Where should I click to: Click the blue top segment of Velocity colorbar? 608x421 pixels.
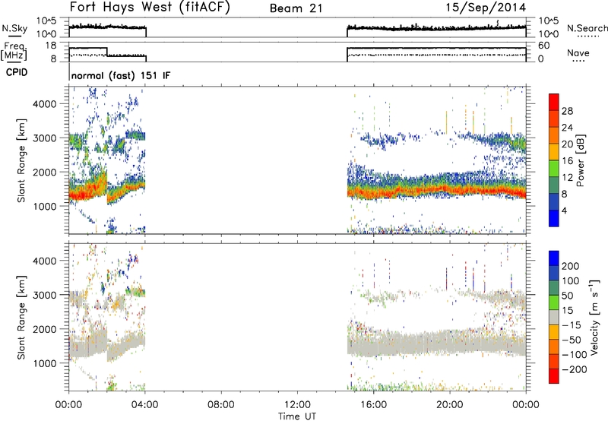(554, 258)
